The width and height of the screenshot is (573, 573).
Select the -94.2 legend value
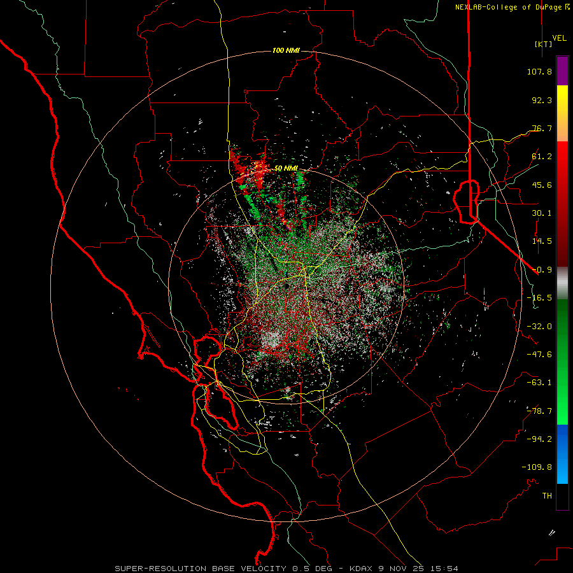539,439
